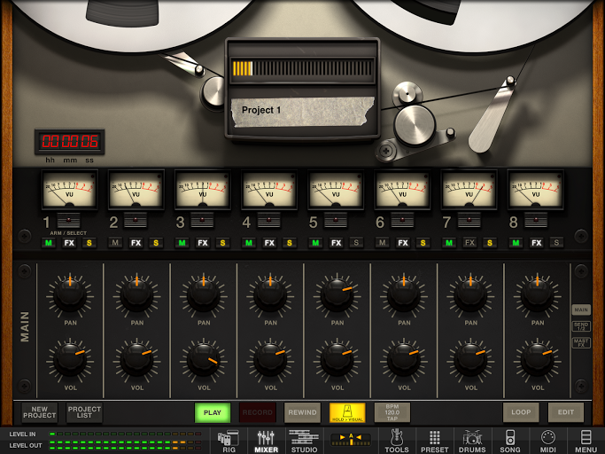
Task: Open MIDI settings
Action: tap(547, 440)
